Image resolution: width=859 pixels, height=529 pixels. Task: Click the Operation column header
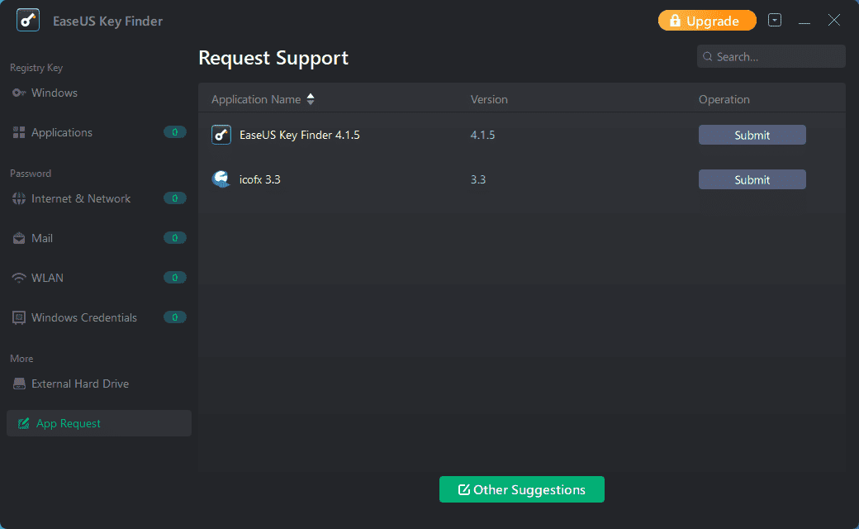(724, 99)
